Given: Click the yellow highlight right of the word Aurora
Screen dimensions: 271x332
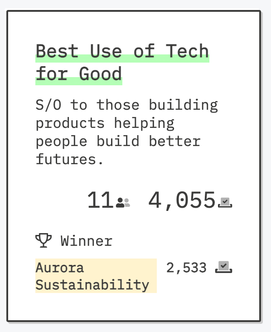Looking at the screenshot, I should 121,267.
